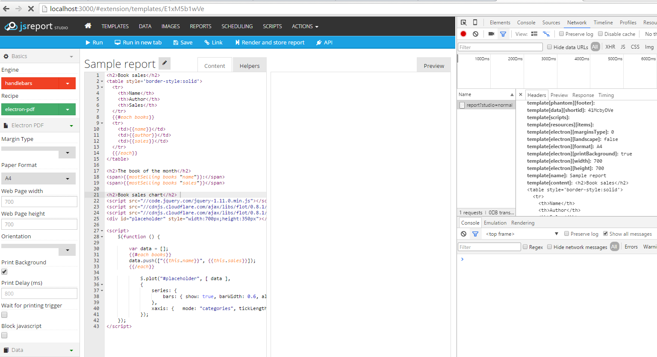Click the Basics gear icon in sidebar

pos(6,56)
